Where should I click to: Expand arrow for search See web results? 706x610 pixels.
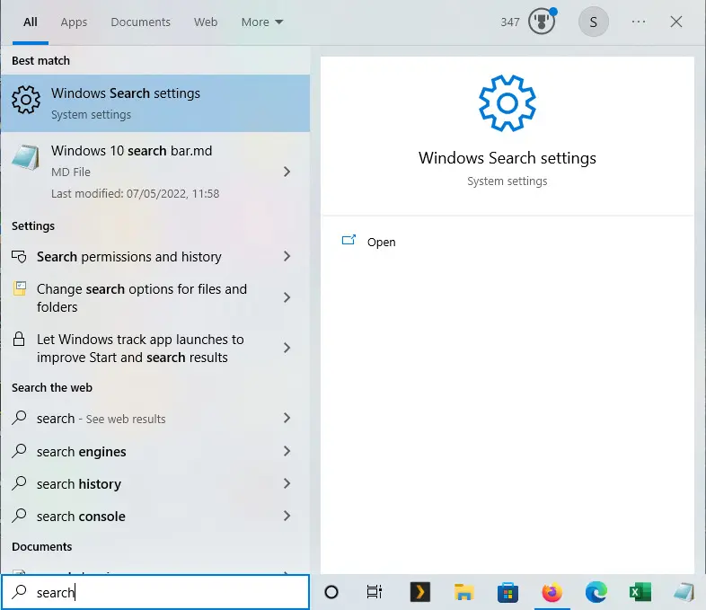pos(287,418)
